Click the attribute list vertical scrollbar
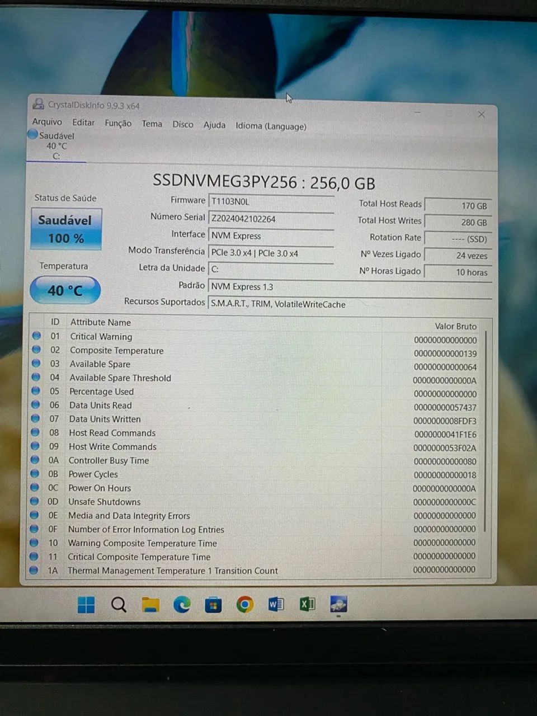 click(486, 431)
